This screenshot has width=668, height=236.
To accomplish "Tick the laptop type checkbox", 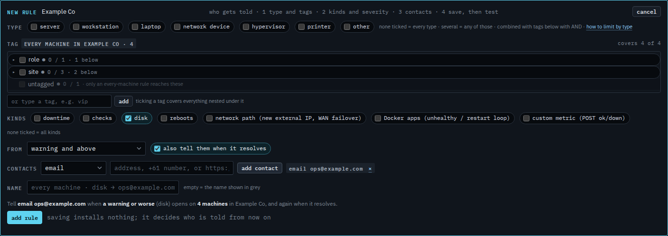I will click(x=135, y=27).
